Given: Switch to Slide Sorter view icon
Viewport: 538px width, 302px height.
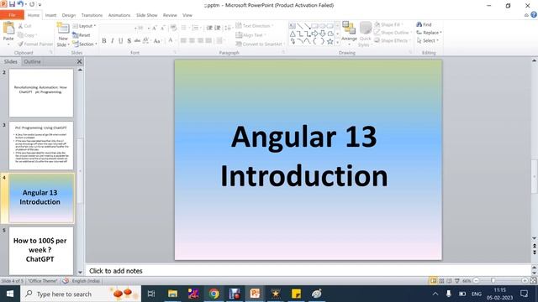Looking at the screenshot, I should click(x=441, y=281).
